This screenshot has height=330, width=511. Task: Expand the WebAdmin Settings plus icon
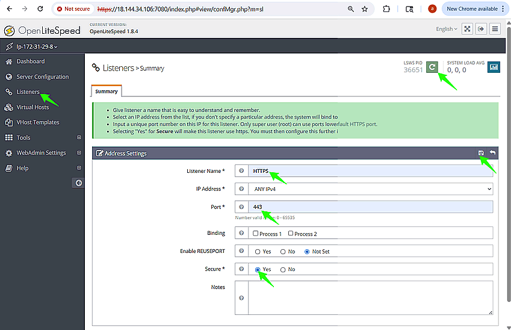(x=79, y=152)
